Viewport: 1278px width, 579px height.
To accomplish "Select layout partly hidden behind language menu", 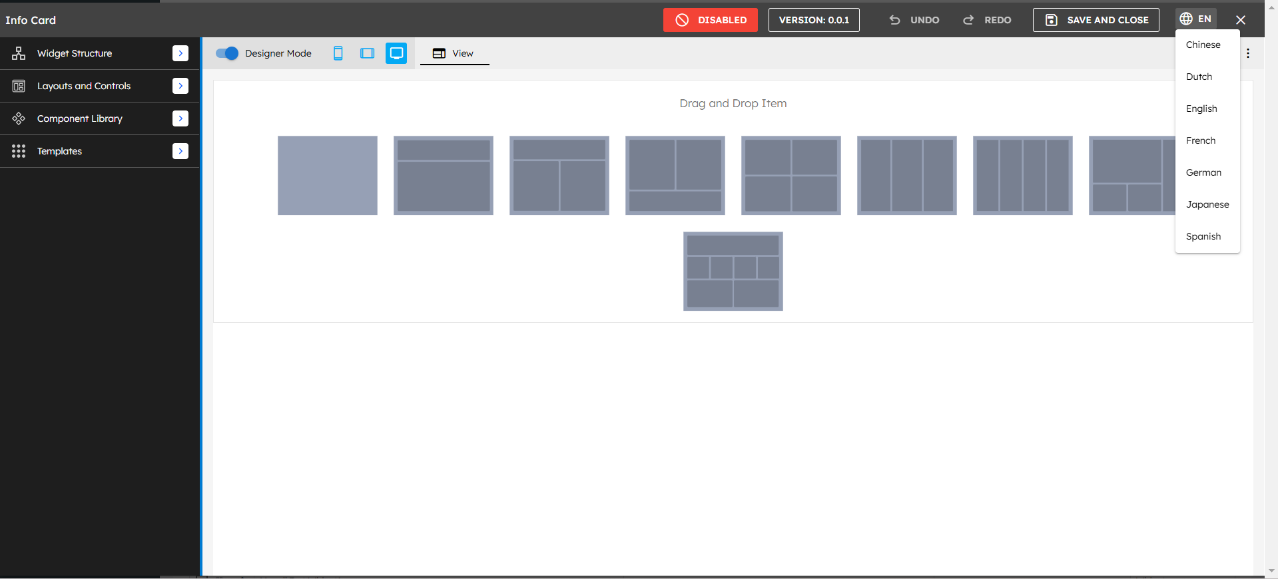I will pos(1131,176).
